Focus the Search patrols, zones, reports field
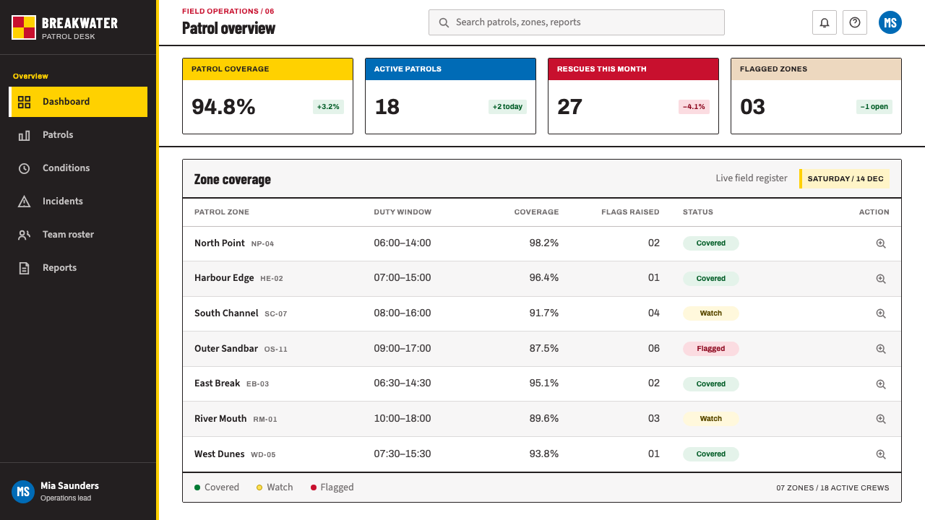The height and width of the screenshot is (520, 925). pos(577,22)
